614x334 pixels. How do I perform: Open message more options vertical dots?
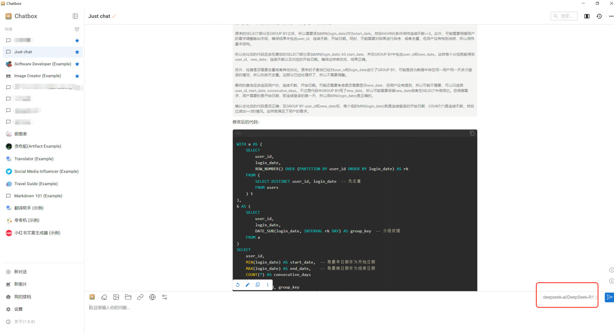[x=267, y=285]
